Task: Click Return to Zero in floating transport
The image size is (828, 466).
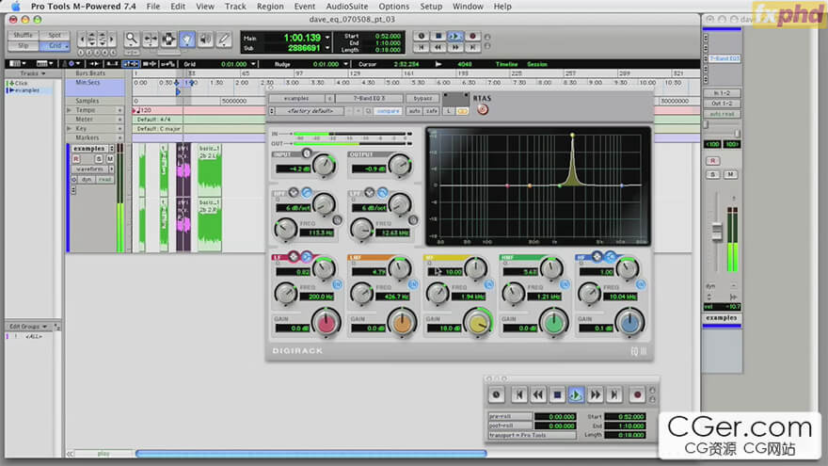Action: 519,394
